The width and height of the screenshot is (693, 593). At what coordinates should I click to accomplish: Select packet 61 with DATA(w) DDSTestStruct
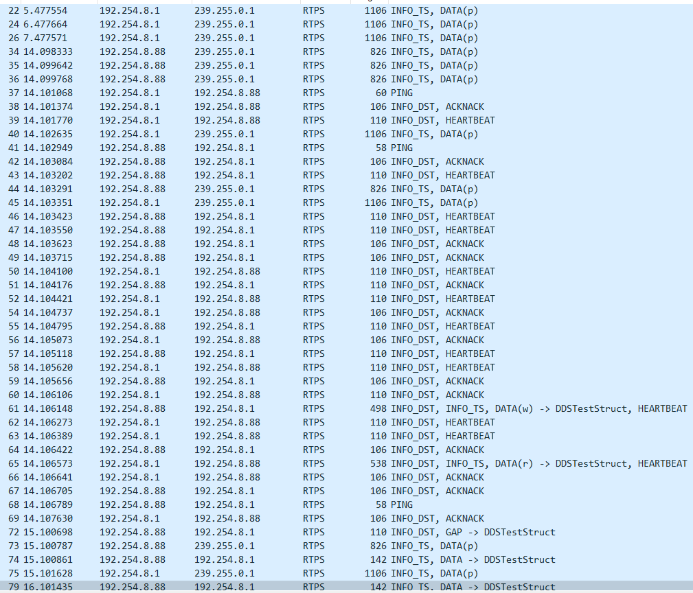point(275,408)
